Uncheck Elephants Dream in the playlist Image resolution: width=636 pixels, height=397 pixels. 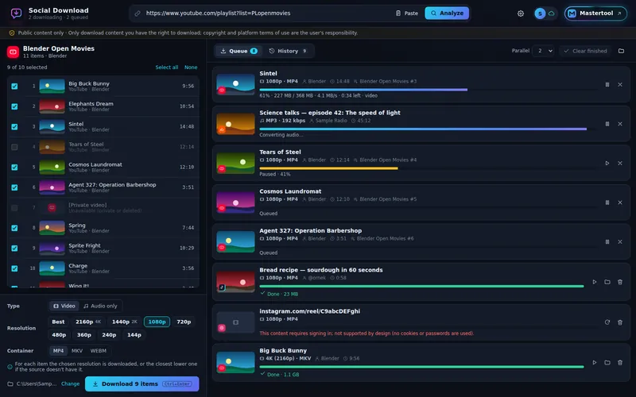point(14,106)
